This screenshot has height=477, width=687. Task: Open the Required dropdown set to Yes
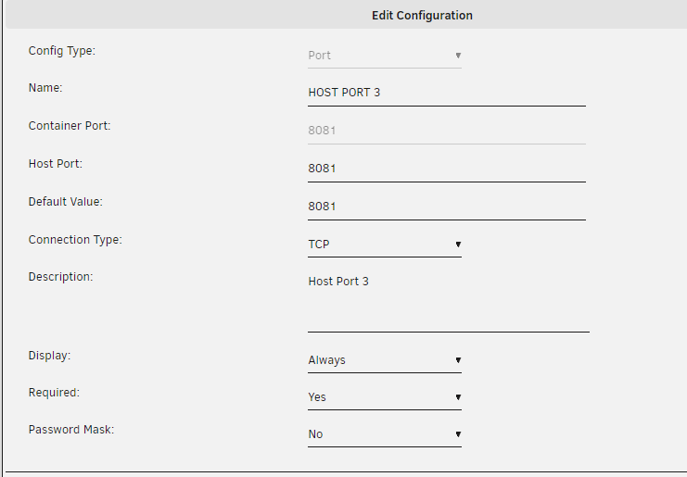pos(385,397)
